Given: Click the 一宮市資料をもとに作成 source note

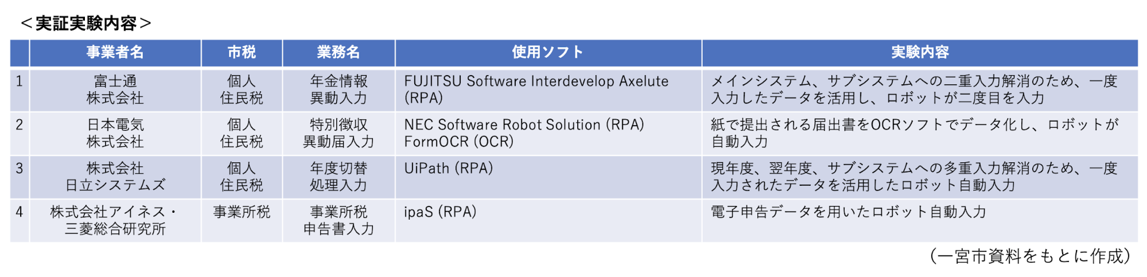Looking at the screenshot, I should pos(1031,256).
